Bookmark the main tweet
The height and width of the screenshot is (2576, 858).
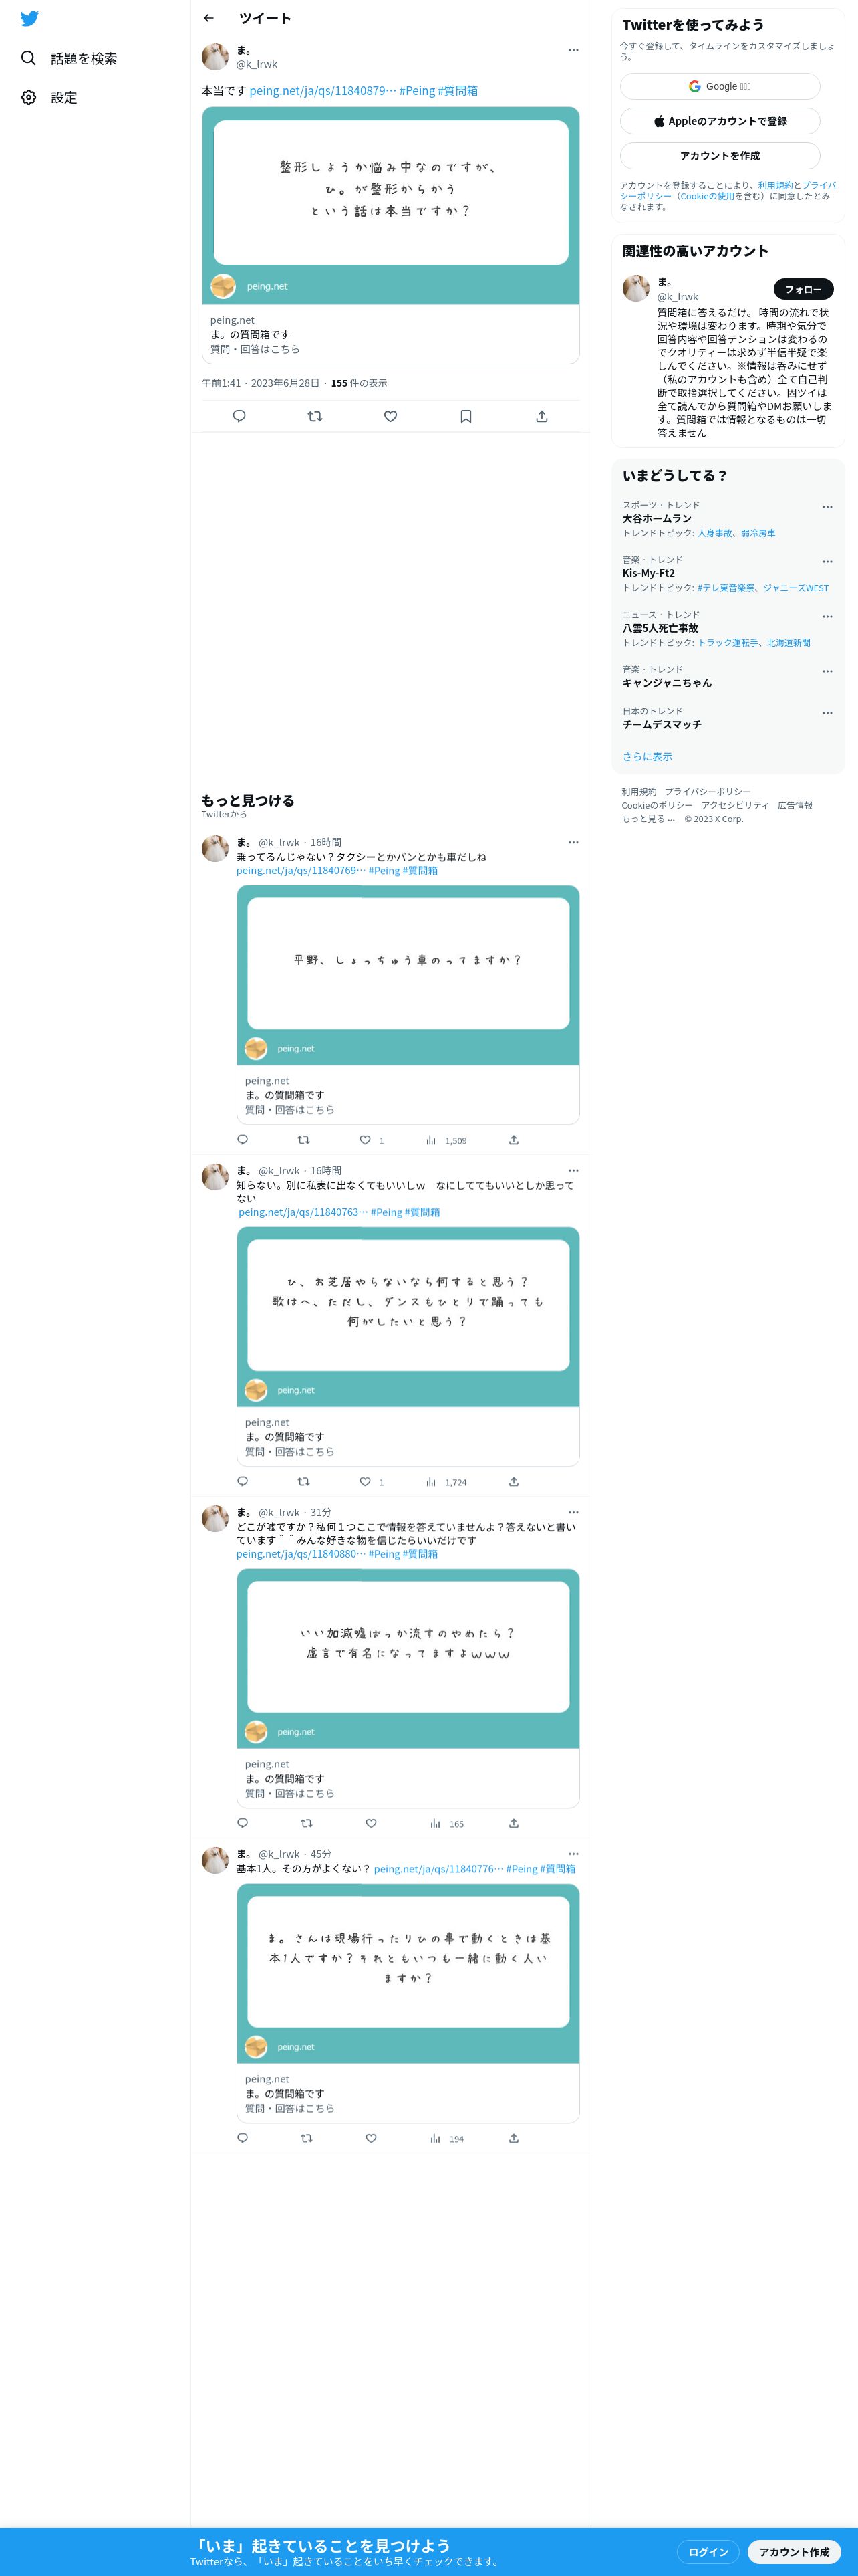466,416
